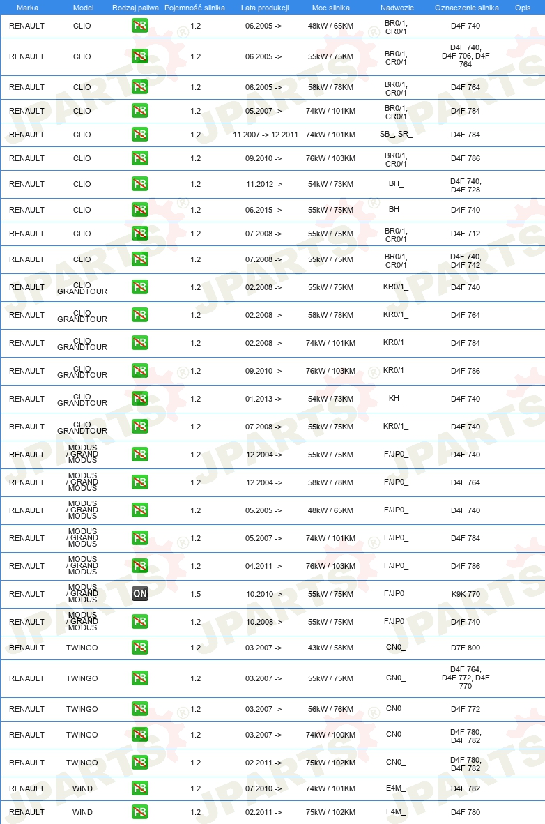Select the D4F 740, D4F 742 engine cell
This screenshot has height=824, width=545.
coord(466,261)
